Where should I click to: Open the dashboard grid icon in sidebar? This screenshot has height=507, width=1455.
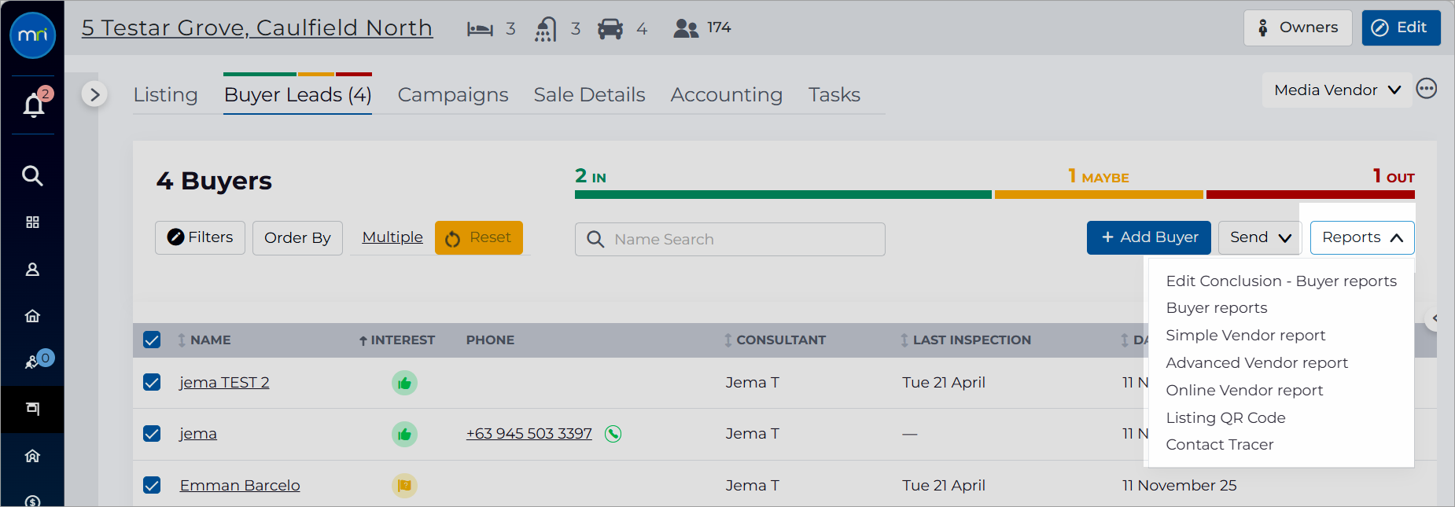[x=32, y=222]
